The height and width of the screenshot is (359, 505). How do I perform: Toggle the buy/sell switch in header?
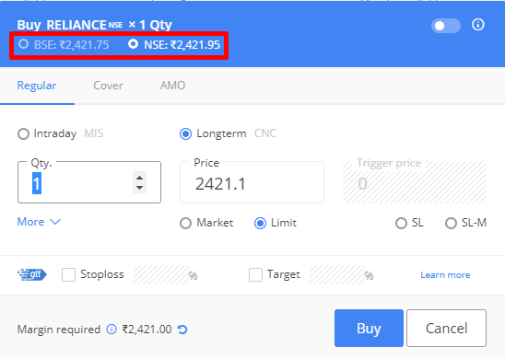click(x=446, y=26)
